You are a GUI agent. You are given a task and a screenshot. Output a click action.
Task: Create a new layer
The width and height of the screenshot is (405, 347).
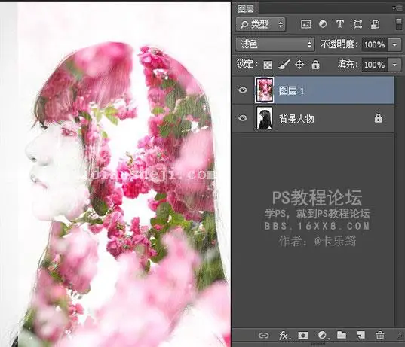tap(361, 335)
